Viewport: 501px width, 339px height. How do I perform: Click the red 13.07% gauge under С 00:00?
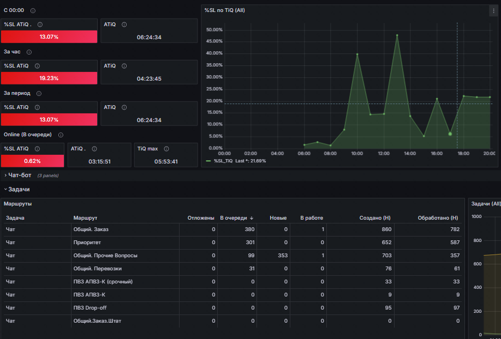coord(49,37)
